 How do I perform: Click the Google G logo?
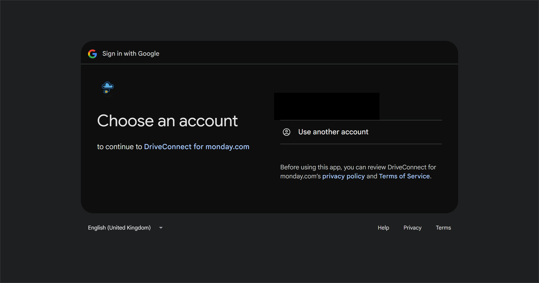tap(92, 54)
